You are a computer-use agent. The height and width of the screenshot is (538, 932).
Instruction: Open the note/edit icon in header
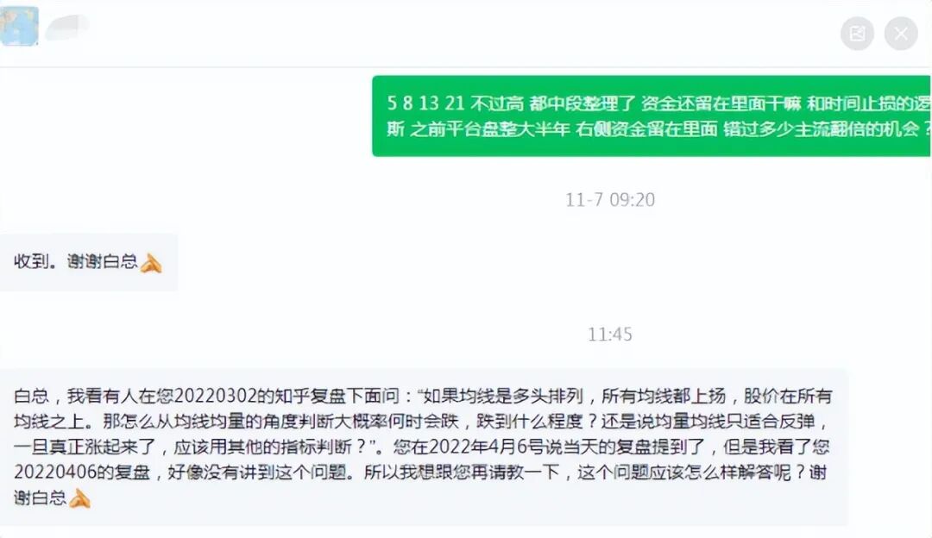(857, 34)
